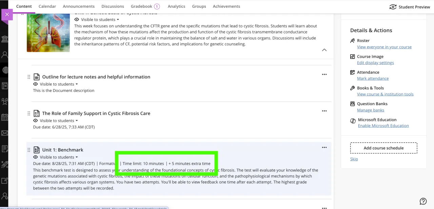Click the Question Banks icon beside Manage banks

[x=353, y=103]
